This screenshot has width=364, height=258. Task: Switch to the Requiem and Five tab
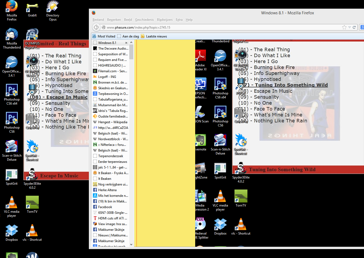(110, 60)
